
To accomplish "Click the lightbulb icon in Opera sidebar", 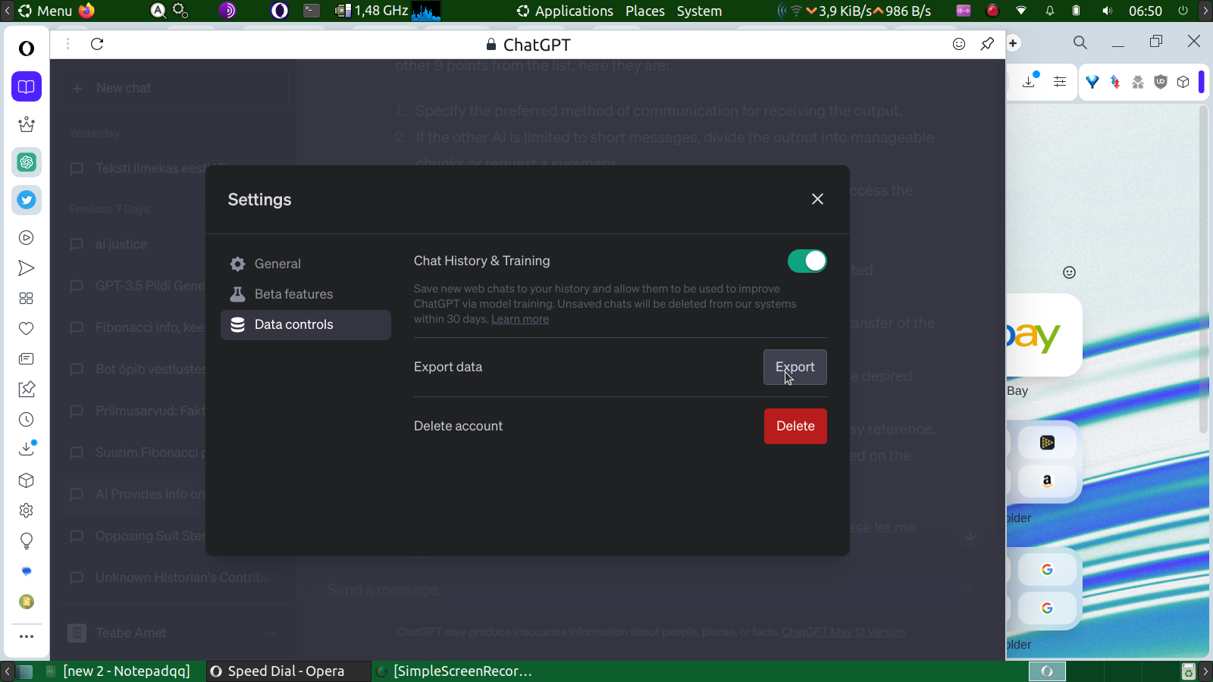I will (27, 541).
